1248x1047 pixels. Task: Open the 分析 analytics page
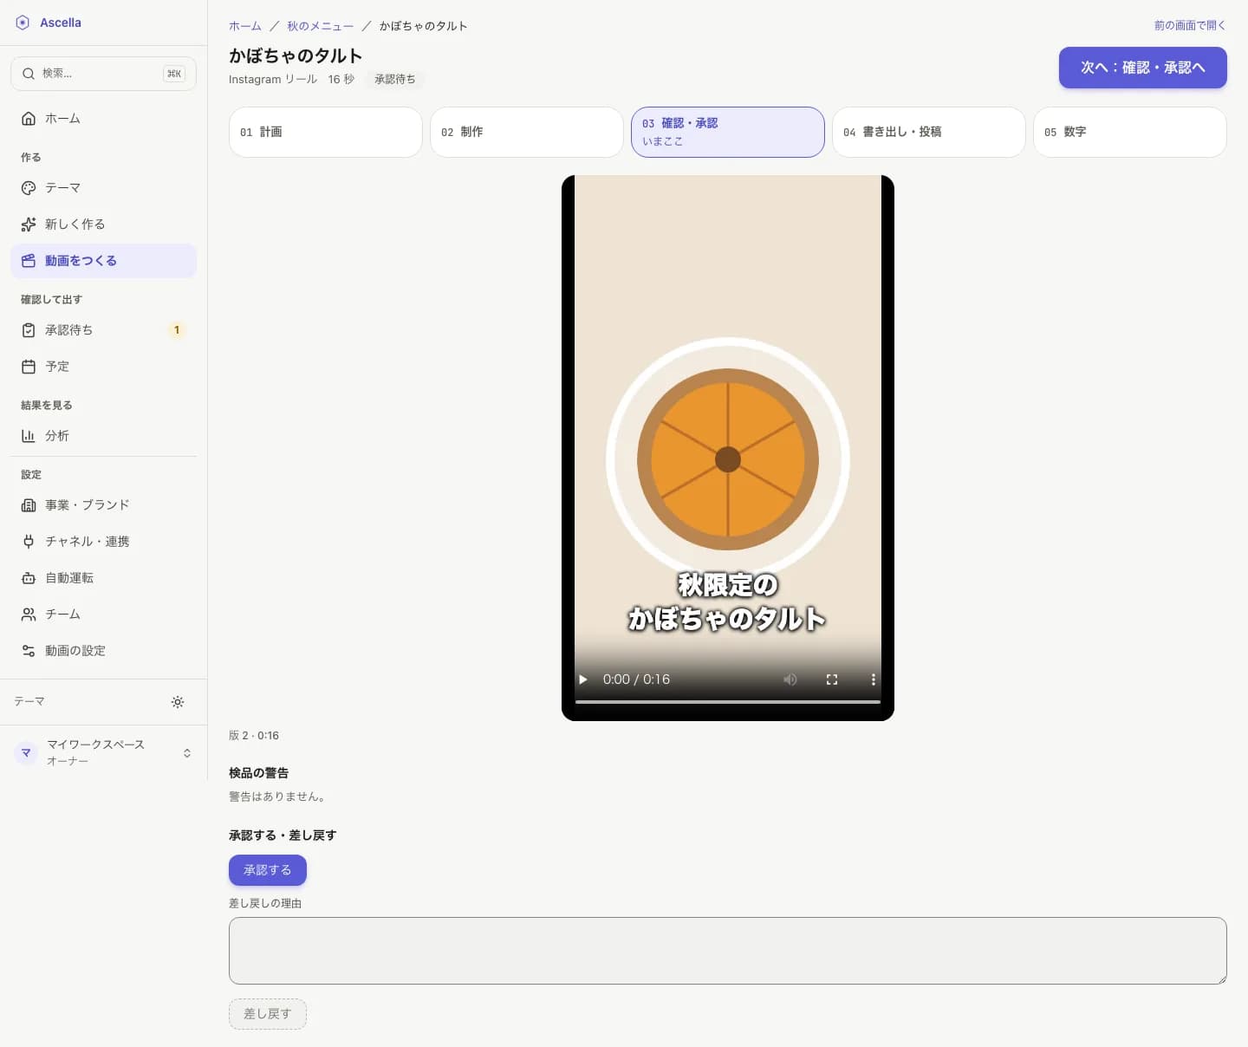point(103,436)
